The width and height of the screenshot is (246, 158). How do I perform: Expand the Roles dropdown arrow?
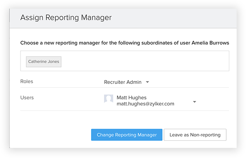tap(147, 82)
